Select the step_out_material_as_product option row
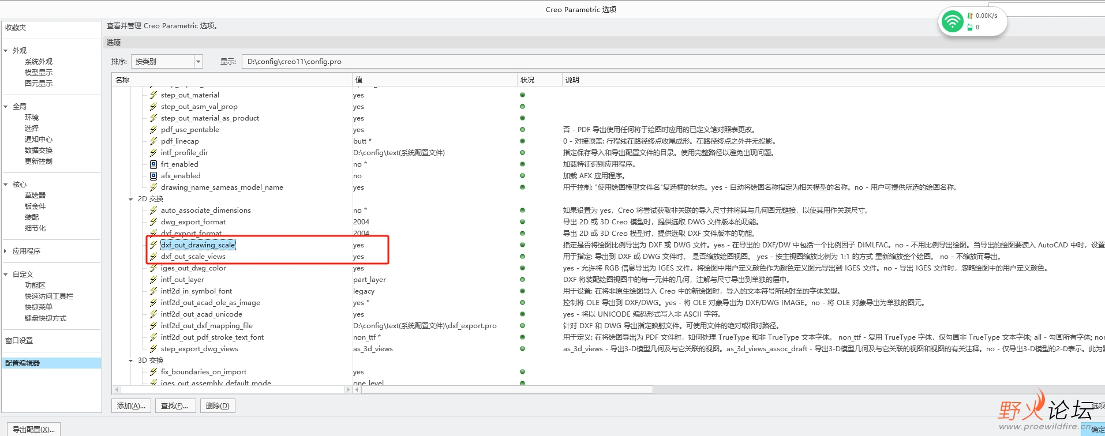 (210, 118)
